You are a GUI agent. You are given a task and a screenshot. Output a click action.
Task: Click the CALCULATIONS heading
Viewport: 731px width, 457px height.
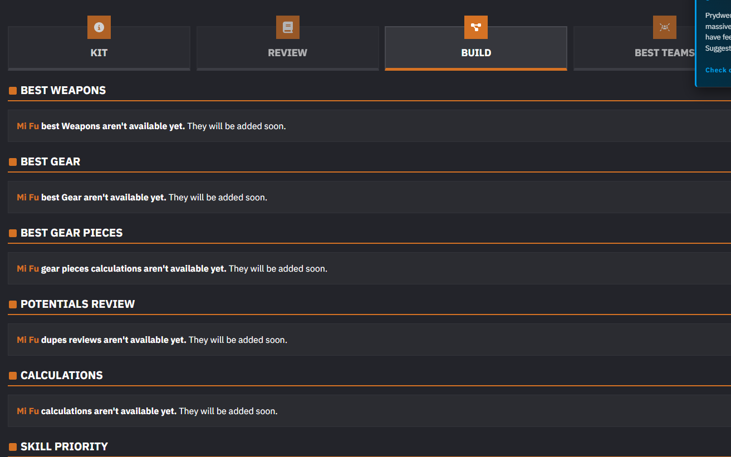coord(62,375)
